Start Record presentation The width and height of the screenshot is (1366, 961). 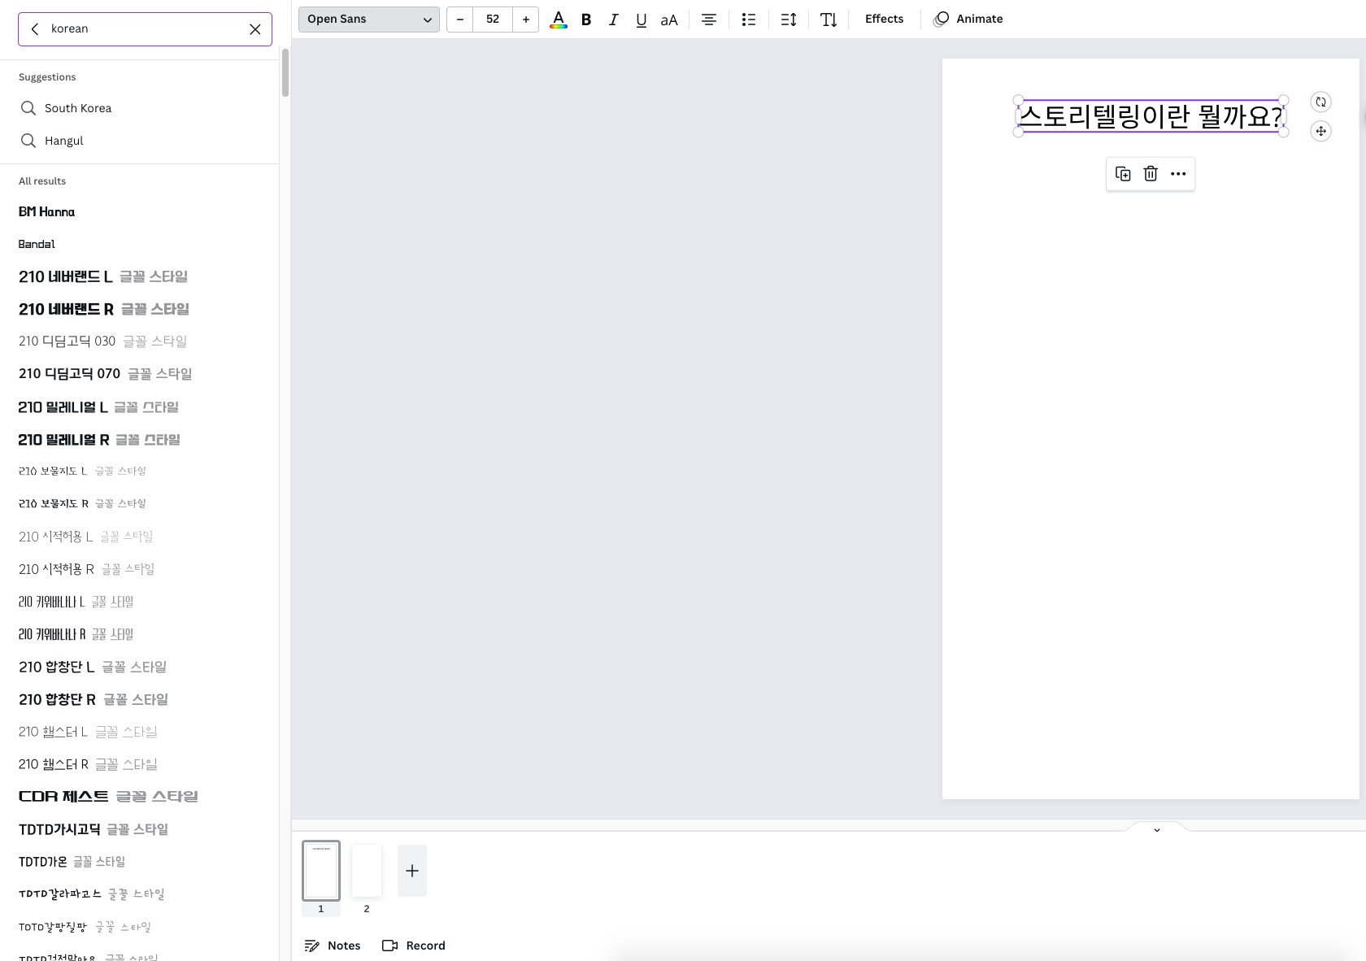414,946
